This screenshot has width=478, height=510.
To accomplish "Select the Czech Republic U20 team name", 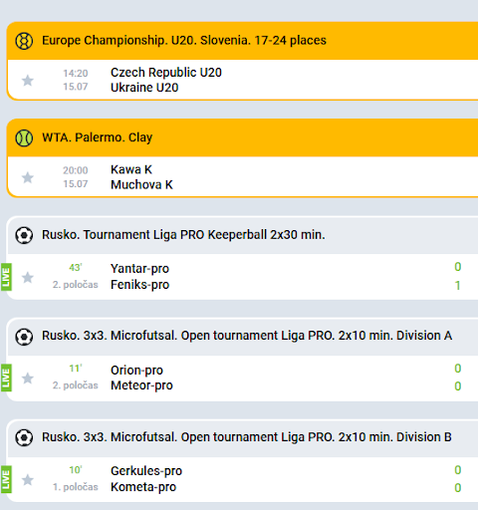I will [166, 73].
